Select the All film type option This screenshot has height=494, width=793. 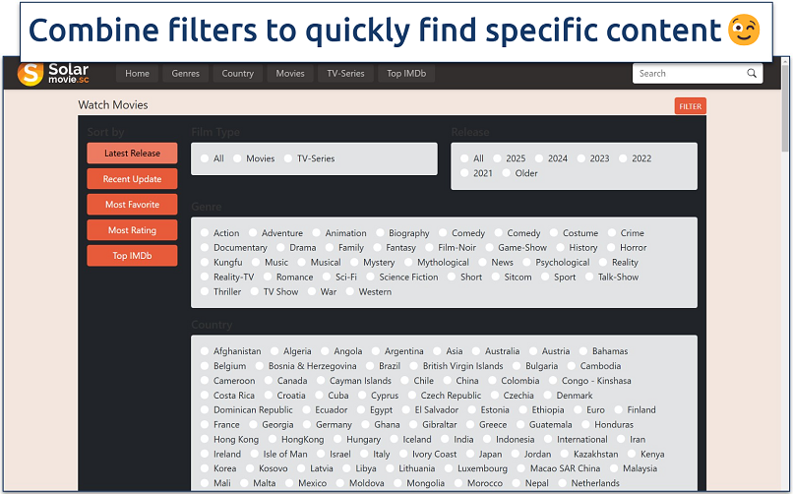(x=205, y=158)
